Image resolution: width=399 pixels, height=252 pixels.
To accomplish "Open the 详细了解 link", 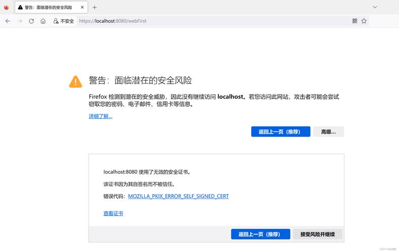I will pyautogui.click(x=100, y=116).
